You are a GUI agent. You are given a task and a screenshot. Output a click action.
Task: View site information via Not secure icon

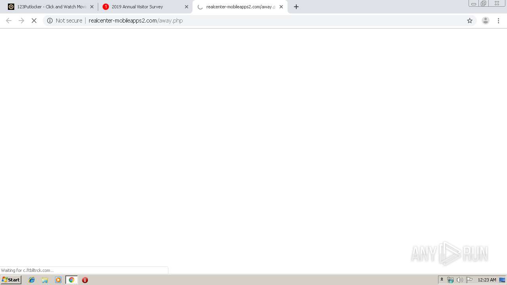50,21
